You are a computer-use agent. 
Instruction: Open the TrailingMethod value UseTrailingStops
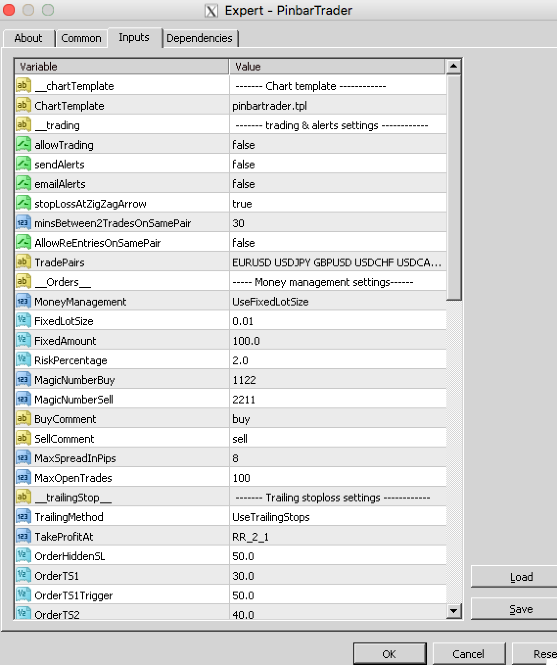[338, 517]
